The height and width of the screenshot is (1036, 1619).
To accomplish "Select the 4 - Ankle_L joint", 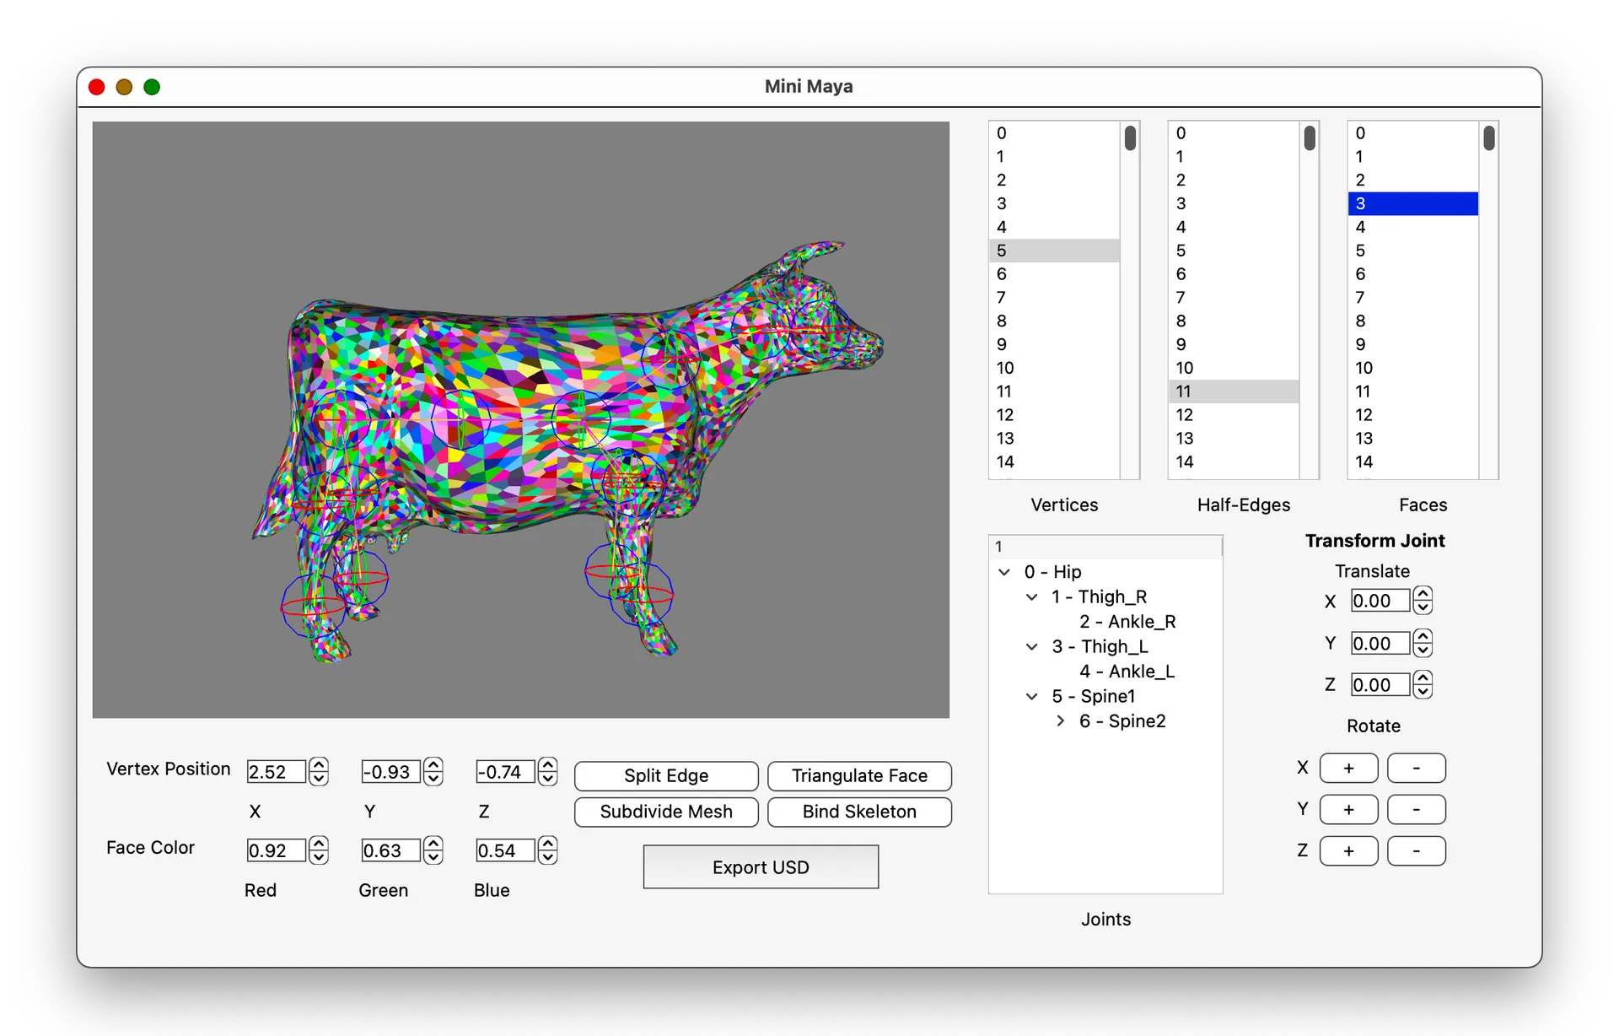I will (x=1127, y=672).
